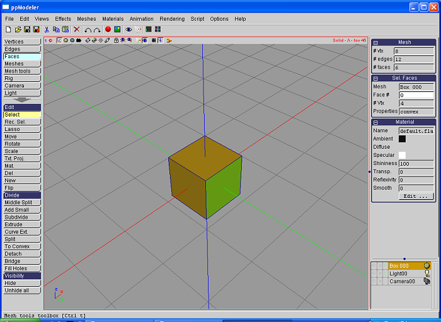Open the Rendering menu
The width and height of the screenshot is (441, 322).
(172, 19)
